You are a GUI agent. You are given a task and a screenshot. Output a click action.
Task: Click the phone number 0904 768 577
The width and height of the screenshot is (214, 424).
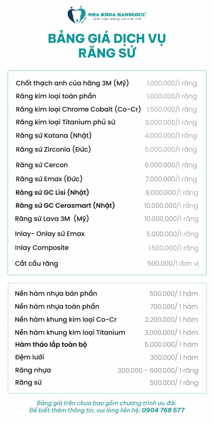click(x=163, y=410)
